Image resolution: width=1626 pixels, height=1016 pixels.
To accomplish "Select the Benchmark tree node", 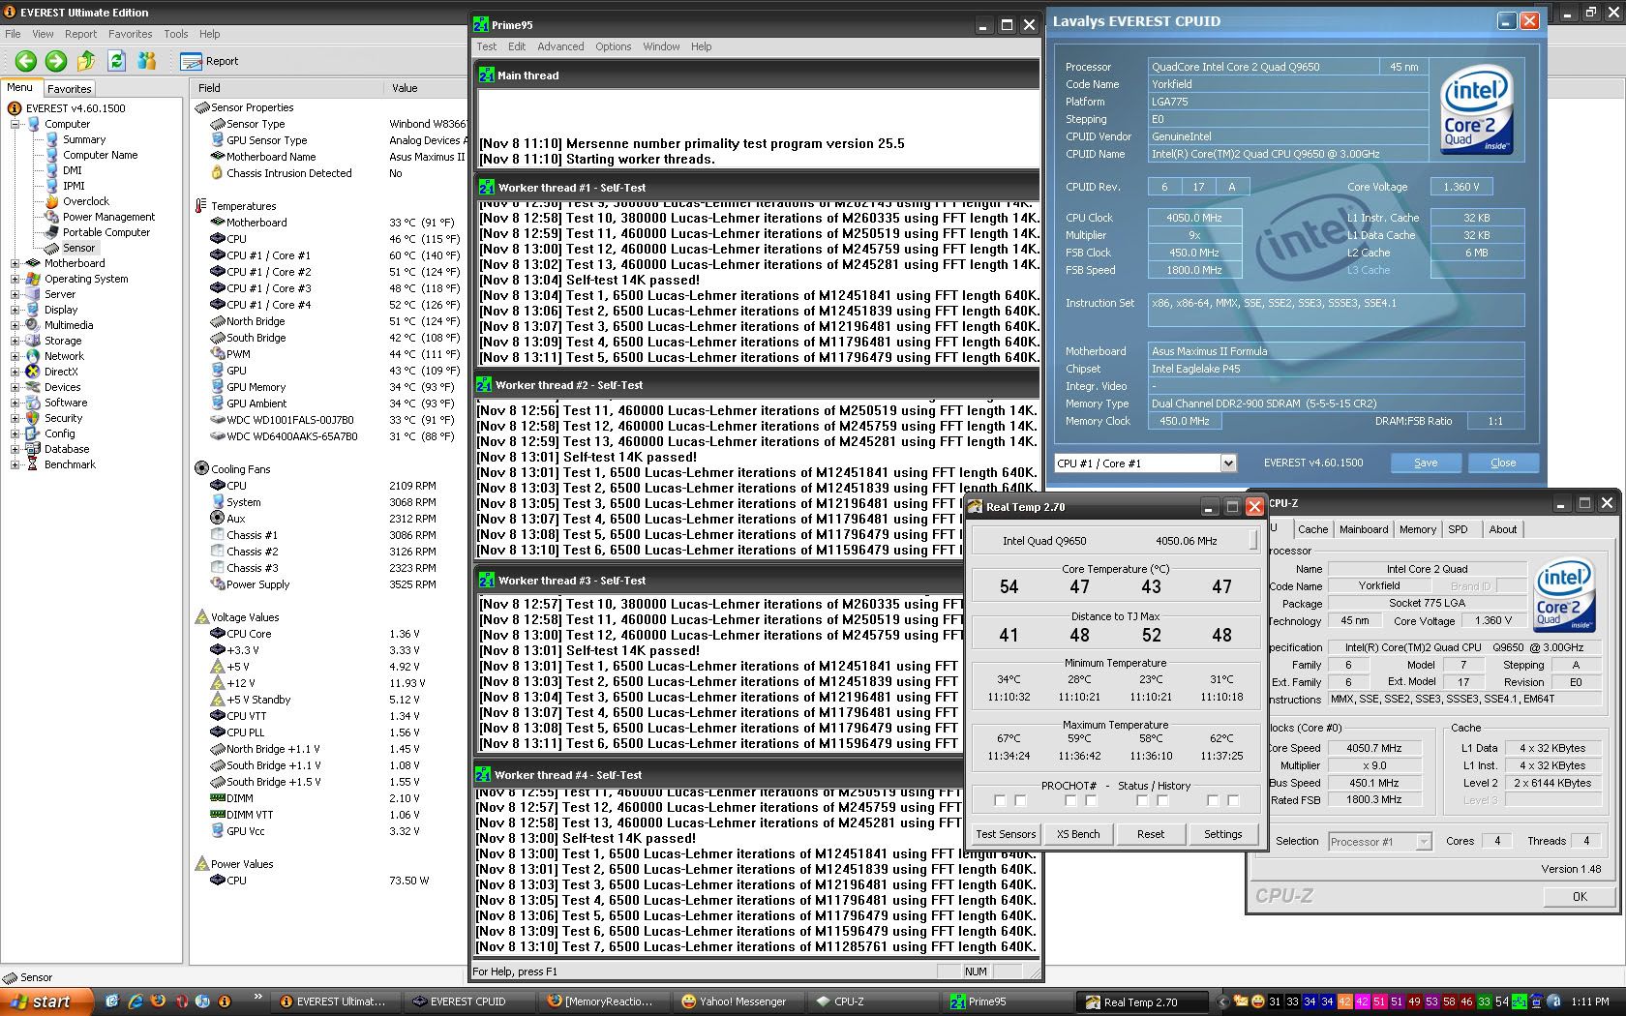I will (x=70, y=464).
